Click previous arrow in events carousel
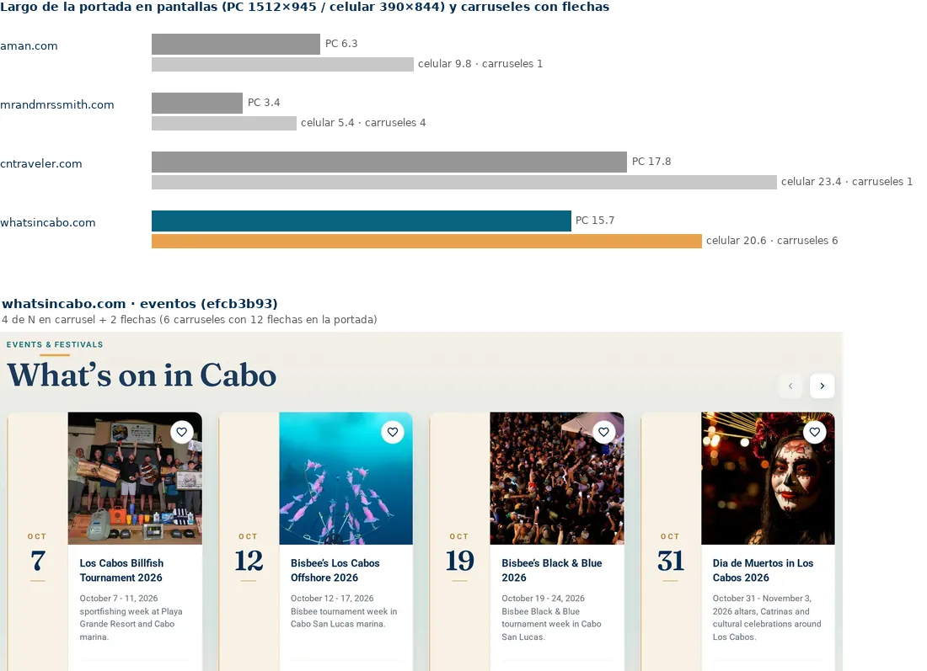The height and width of the screenshot is (671, 927). point(790,386)
